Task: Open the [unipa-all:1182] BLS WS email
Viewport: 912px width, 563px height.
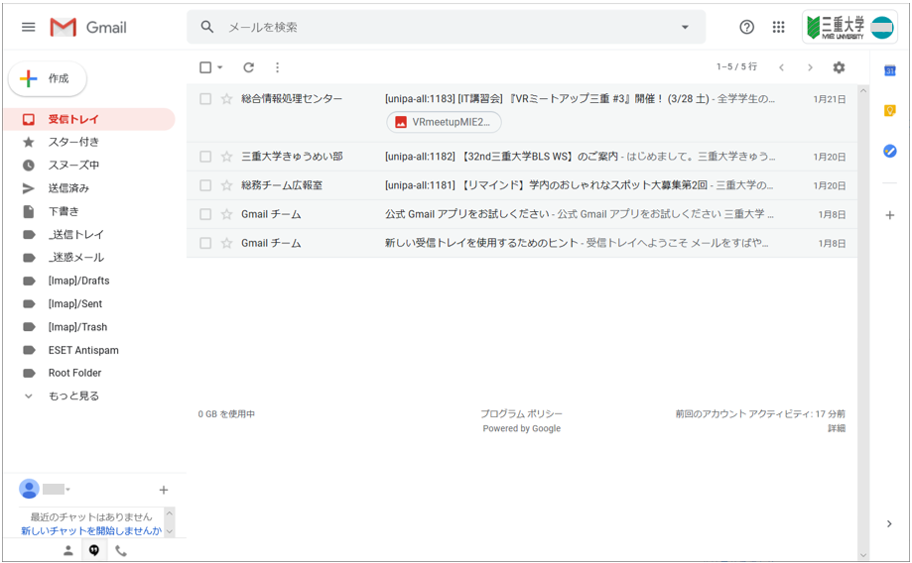Action: click(522, 157)
